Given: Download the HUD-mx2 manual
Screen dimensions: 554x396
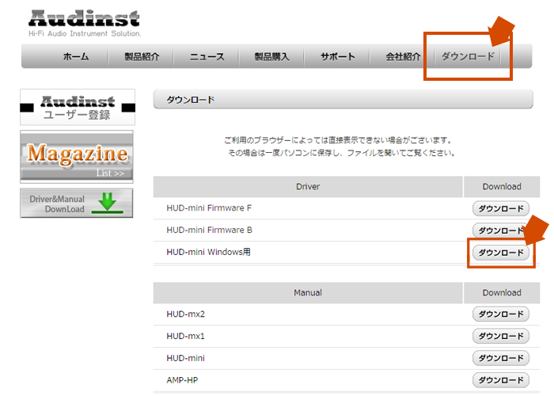Looking at the screenshot, I should pos(501,314).
